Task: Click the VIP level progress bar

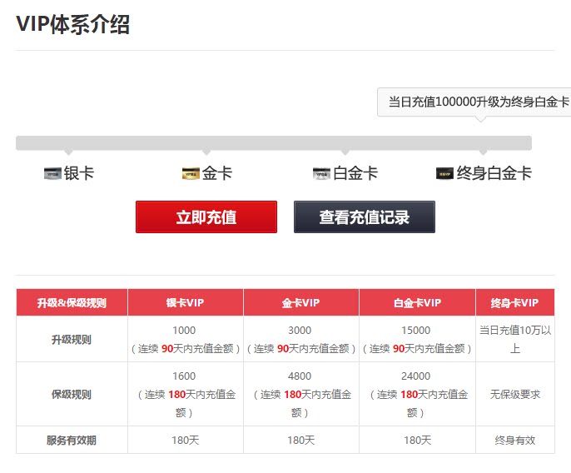Action: [x=273, y=143]
